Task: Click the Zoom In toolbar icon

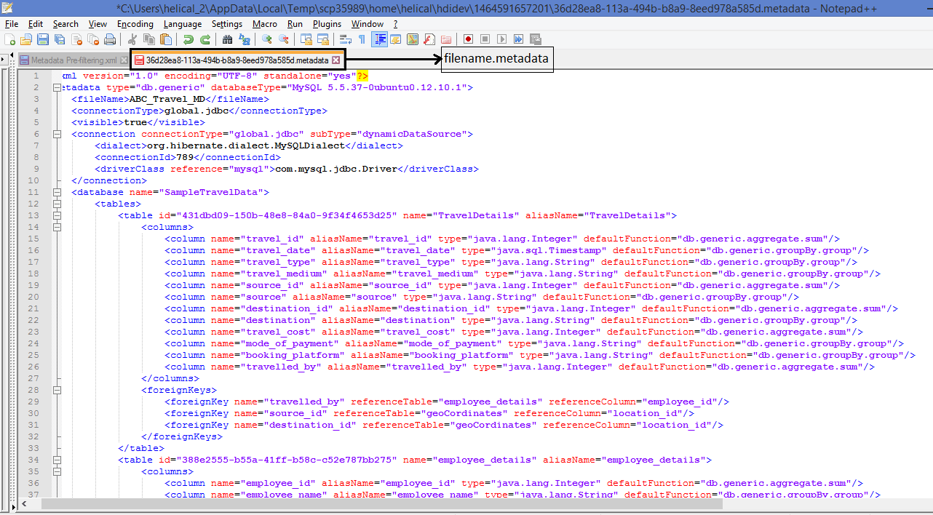Action: [267, 39]
